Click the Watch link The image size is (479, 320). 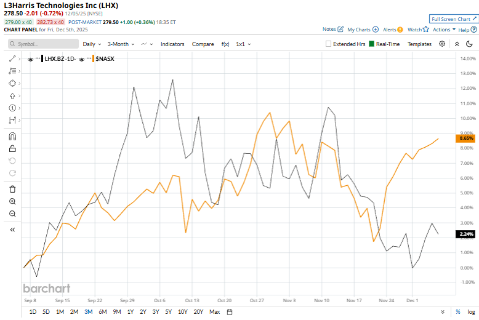click(414, 30)
